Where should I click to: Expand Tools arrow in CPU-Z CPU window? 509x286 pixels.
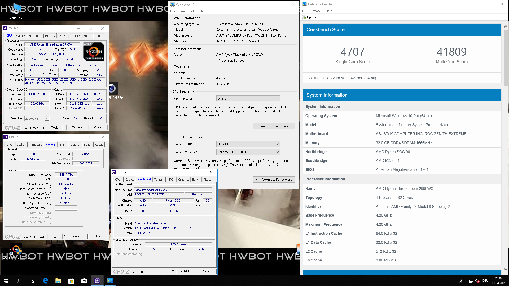64,127
